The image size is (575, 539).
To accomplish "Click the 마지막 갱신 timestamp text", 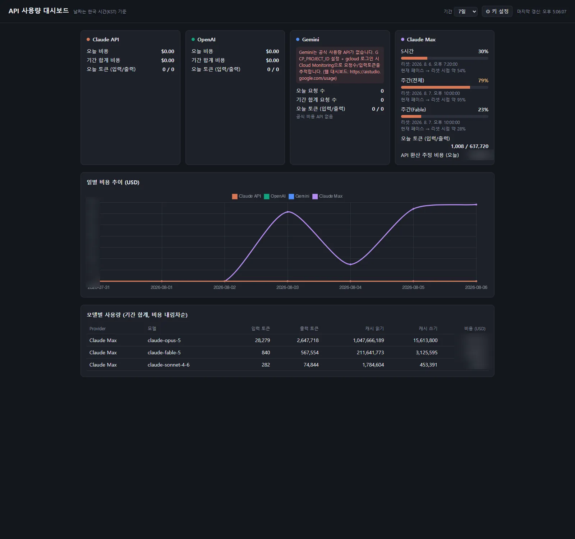I will [542, 11].
